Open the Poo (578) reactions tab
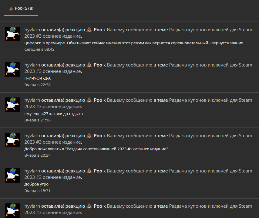The image size is (259, 218). click(21, 8)
